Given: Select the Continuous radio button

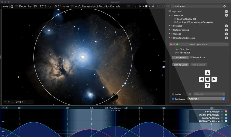Looking at the screenshot, I should 173,99.
